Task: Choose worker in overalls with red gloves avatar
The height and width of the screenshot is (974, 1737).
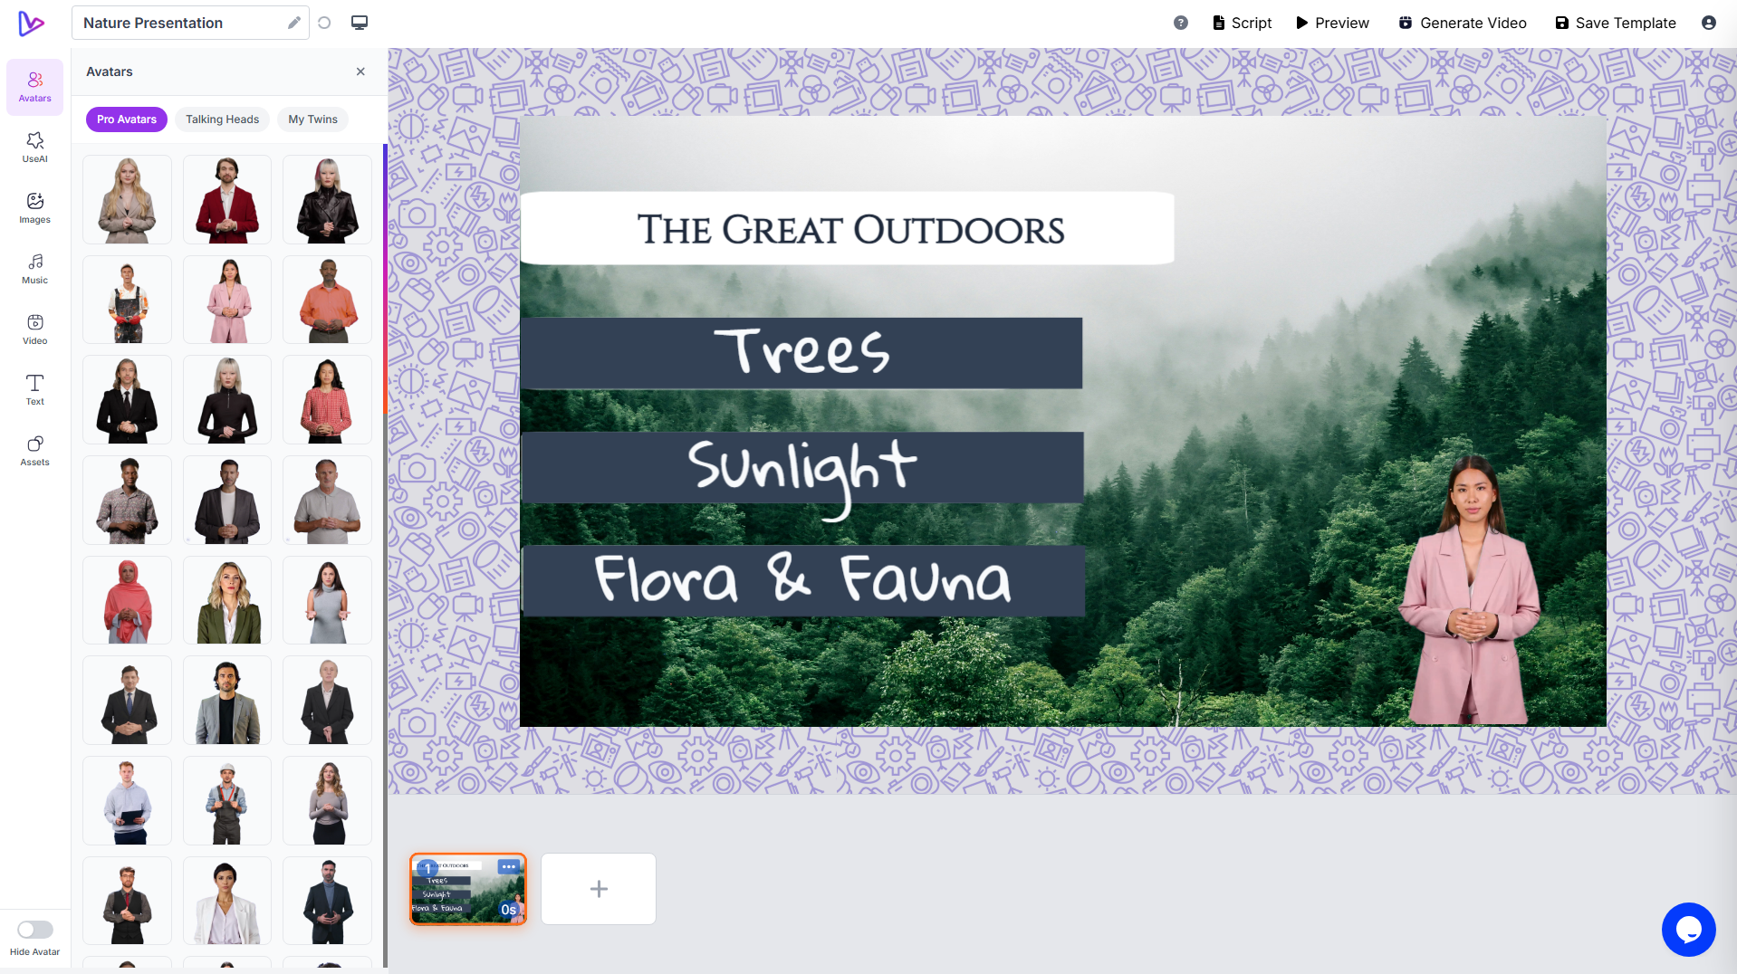Action: click(127, 300)
